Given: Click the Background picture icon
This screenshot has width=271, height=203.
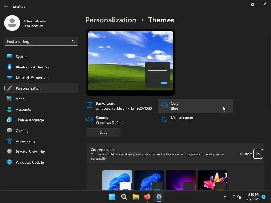Looking at the screenshot, I should coord(89,105).
